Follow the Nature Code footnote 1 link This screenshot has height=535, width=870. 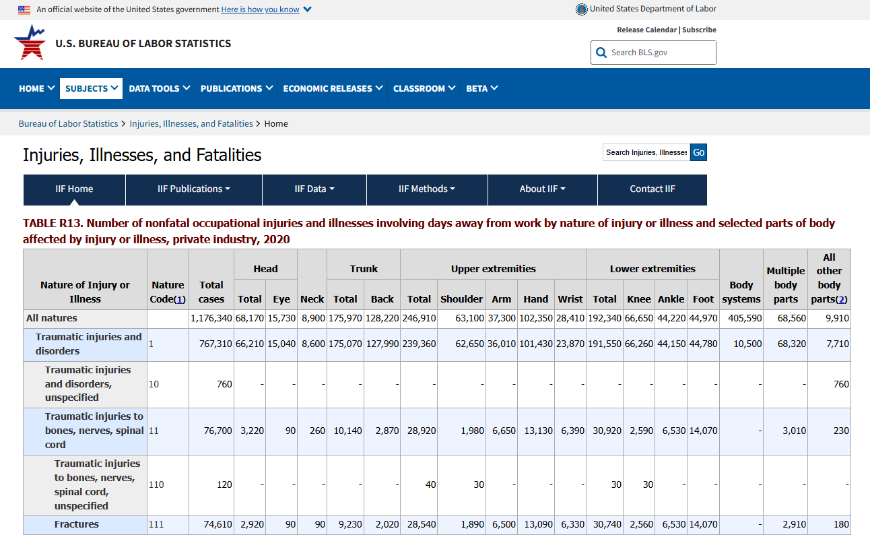(x=180, y=299)
